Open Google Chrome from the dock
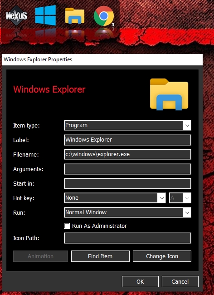This screenshot has height=295, width=214. click(x=104, y=16)
